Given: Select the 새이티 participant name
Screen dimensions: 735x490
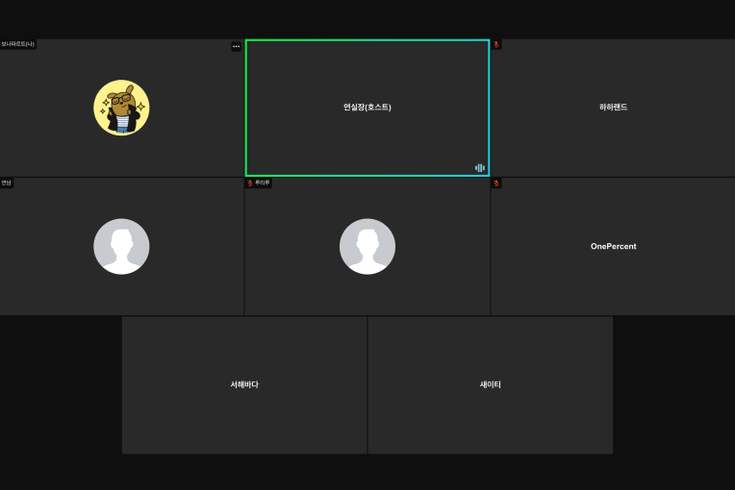Looking at the screenshot, I should click(491, 384).
